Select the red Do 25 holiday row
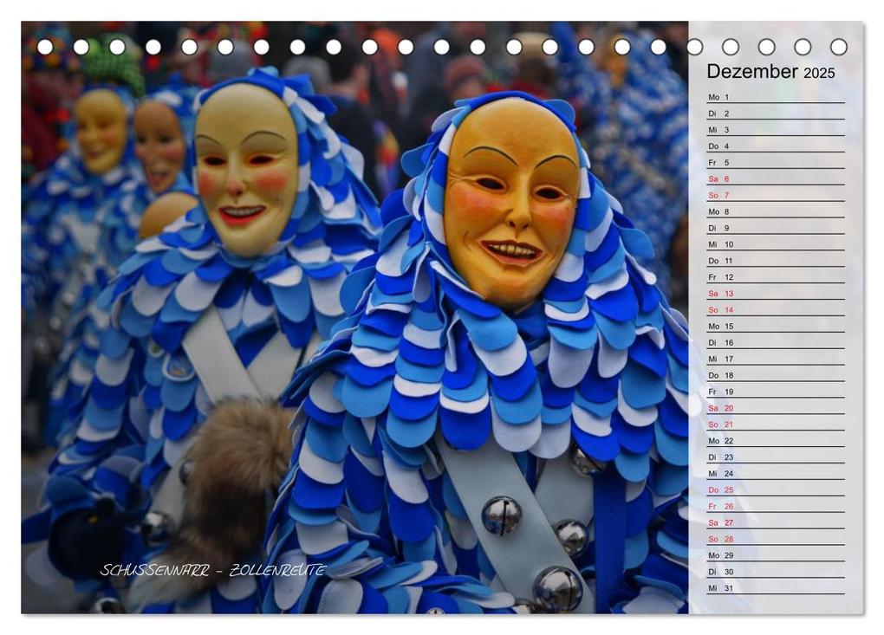884x635 pixels. (774, 489)
